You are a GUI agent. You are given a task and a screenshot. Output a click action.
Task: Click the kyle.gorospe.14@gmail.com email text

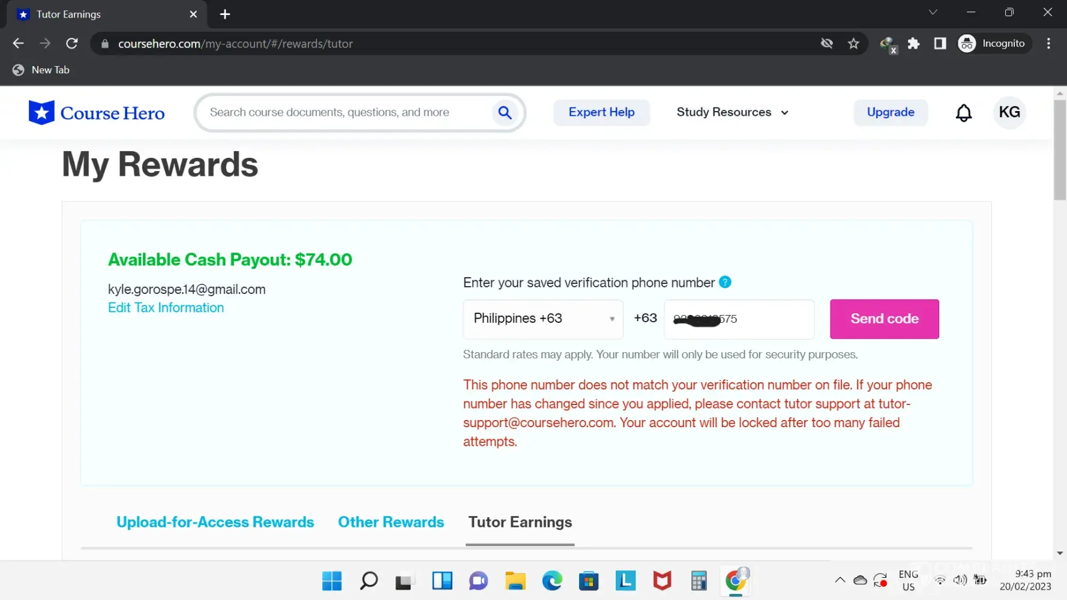[x=187, y=289]
